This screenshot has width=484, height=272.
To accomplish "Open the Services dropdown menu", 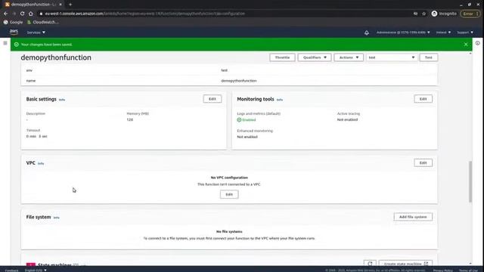I will 36,32.
